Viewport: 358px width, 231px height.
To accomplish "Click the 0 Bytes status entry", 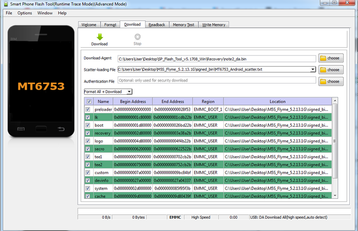I will click(139, 217).
